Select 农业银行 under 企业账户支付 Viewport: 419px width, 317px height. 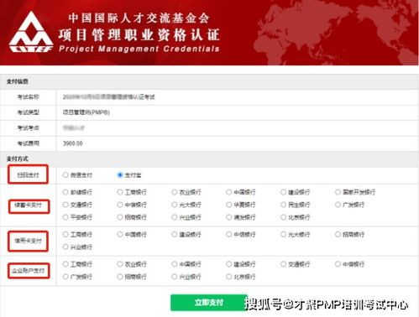(120, 264)
